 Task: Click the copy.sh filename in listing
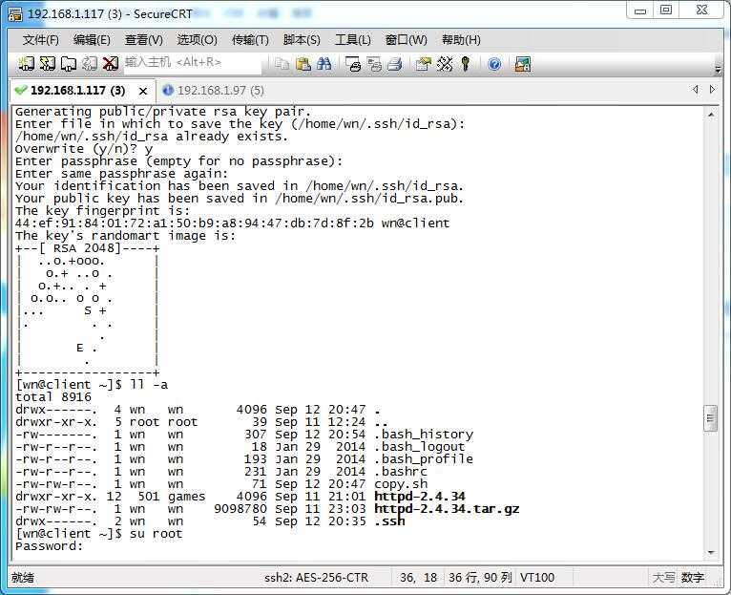[401, 484]
